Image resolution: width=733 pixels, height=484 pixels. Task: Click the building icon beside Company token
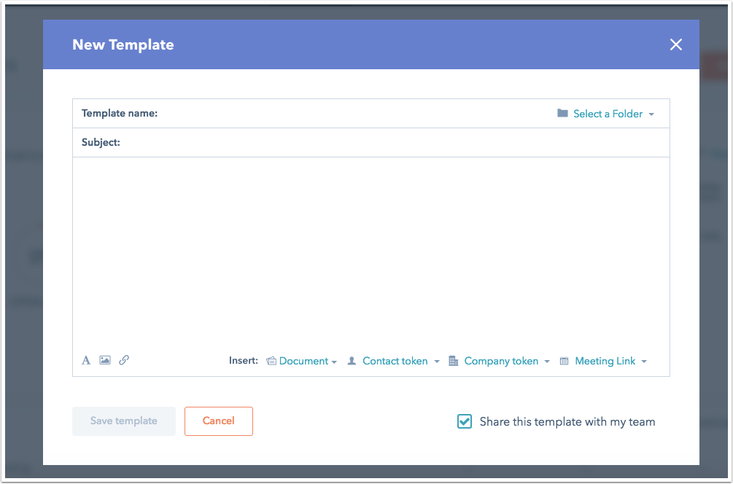pos(453,361)
